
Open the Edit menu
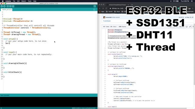[18, 1]
